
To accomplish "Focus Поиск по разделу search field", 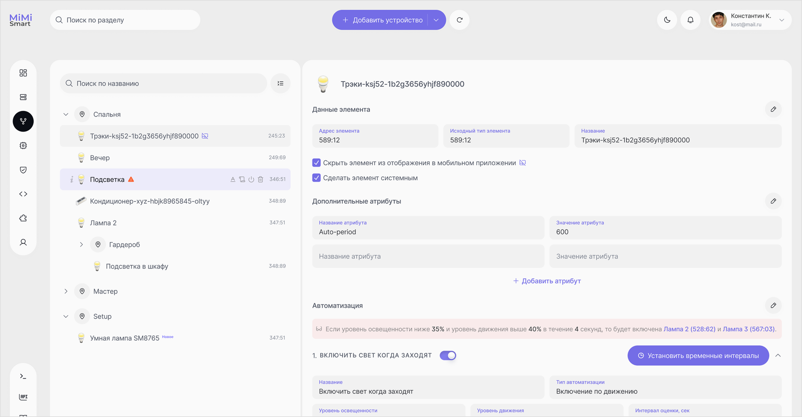I will point(125,20).
